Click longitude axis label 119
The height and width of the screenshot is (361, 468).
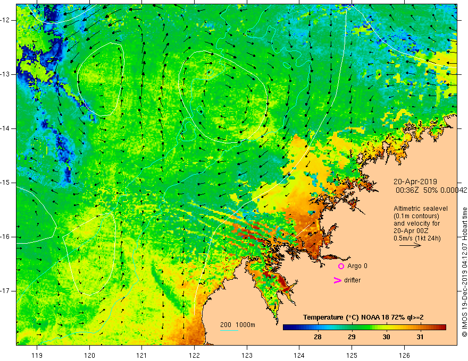point(37,355)
